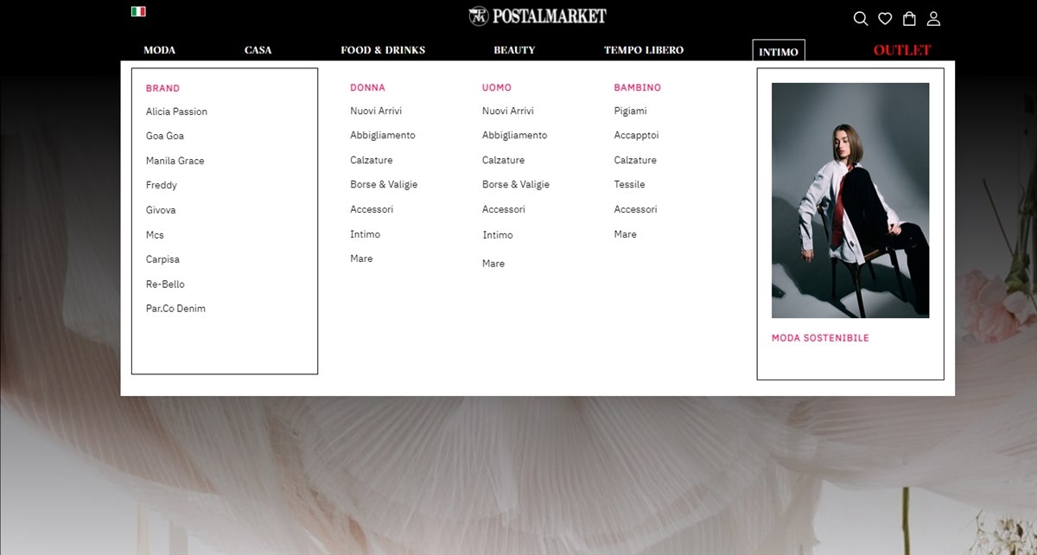Open the search magnifier icon
The height and width of the screenshot is (555, 1037).
861,19
